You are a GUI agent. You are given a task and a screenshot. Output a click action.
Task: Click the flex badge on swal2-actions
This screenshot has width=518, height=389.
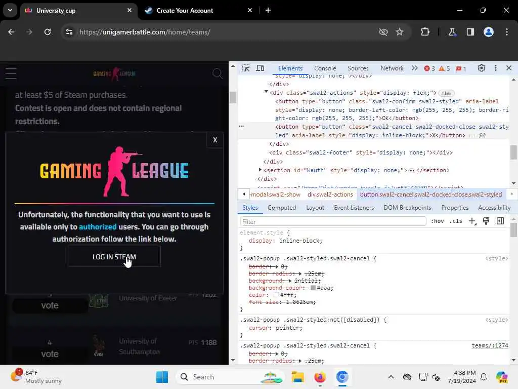pyautogui.click(x=446, y=93)
